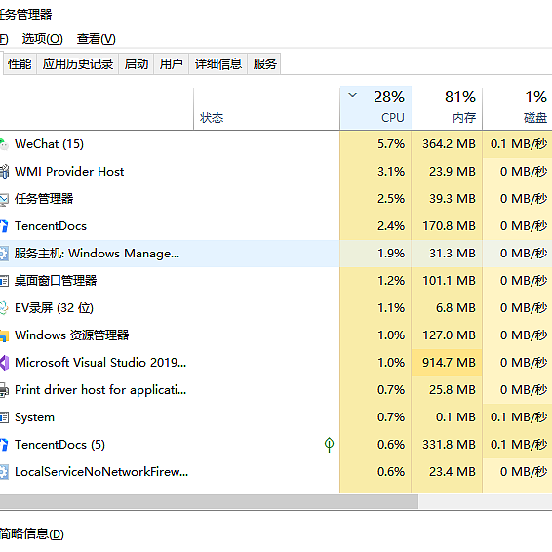Select Print driver host for applicati... name
The height and width of the screenshot is (552, 552).
(100, 390)
